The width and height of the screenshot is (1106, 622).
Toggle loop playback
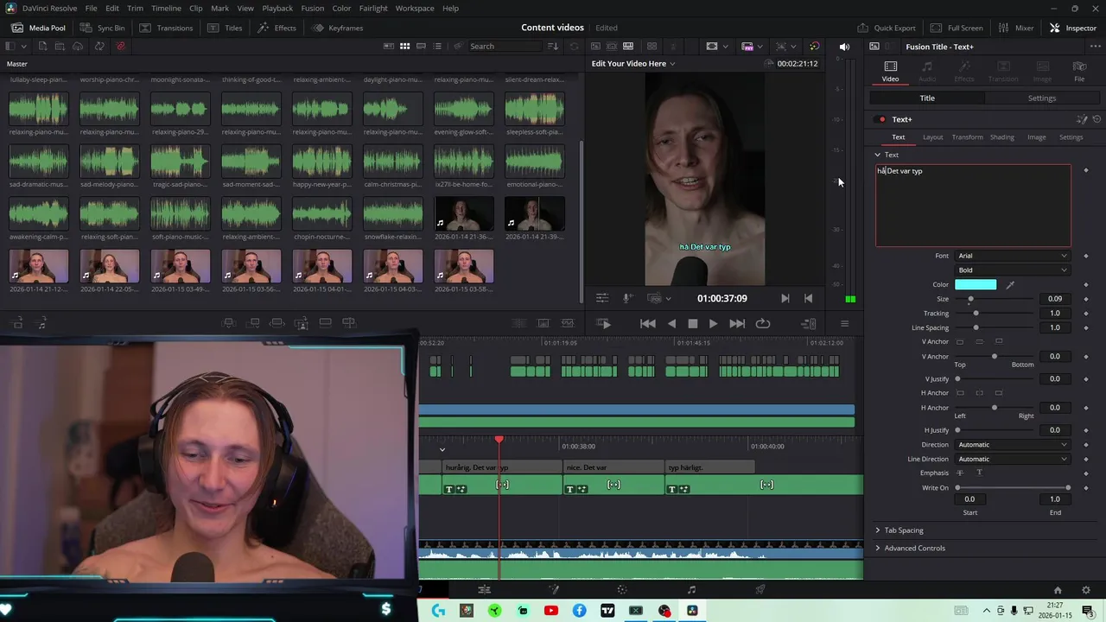pos(763,323)
